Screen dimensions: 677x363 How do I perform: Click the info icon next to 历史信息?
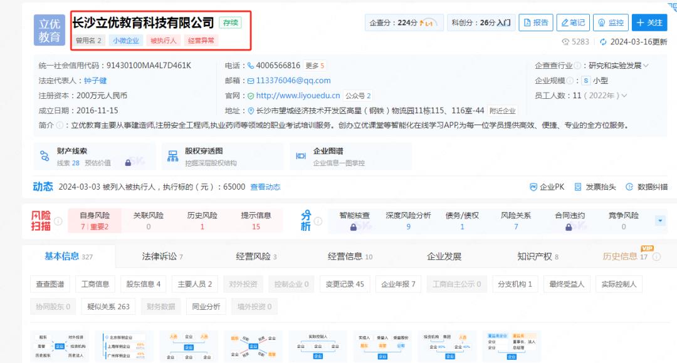[x=657, y=257]
